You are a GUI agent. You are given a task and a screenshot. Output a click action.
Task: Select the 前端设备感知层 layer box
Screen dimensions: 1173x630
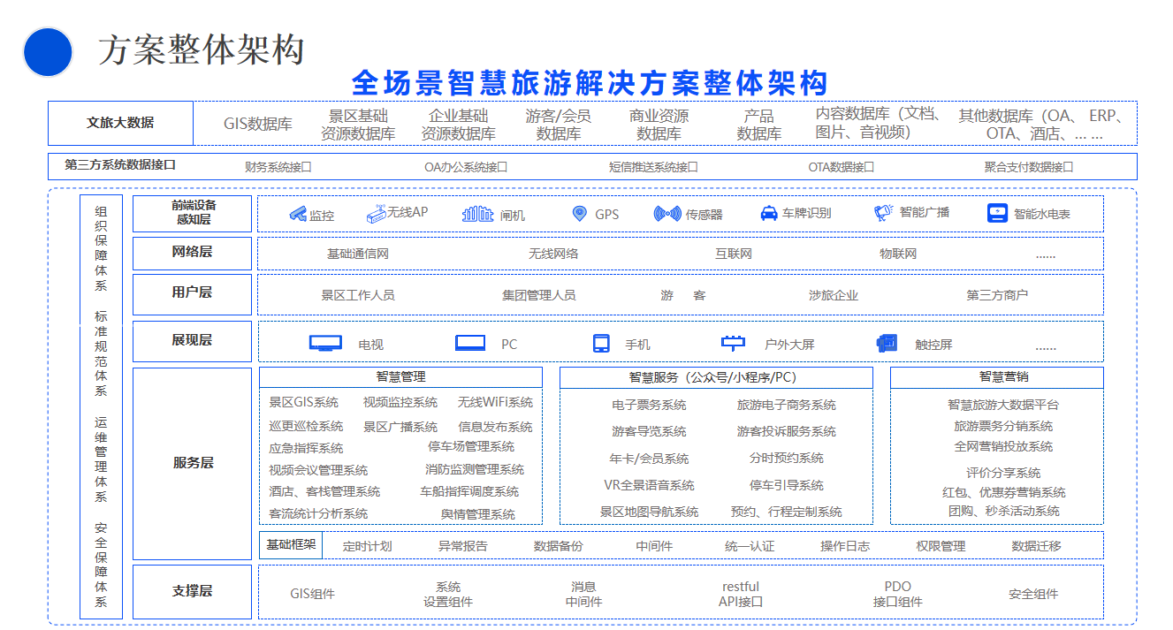tap(193, 214)
